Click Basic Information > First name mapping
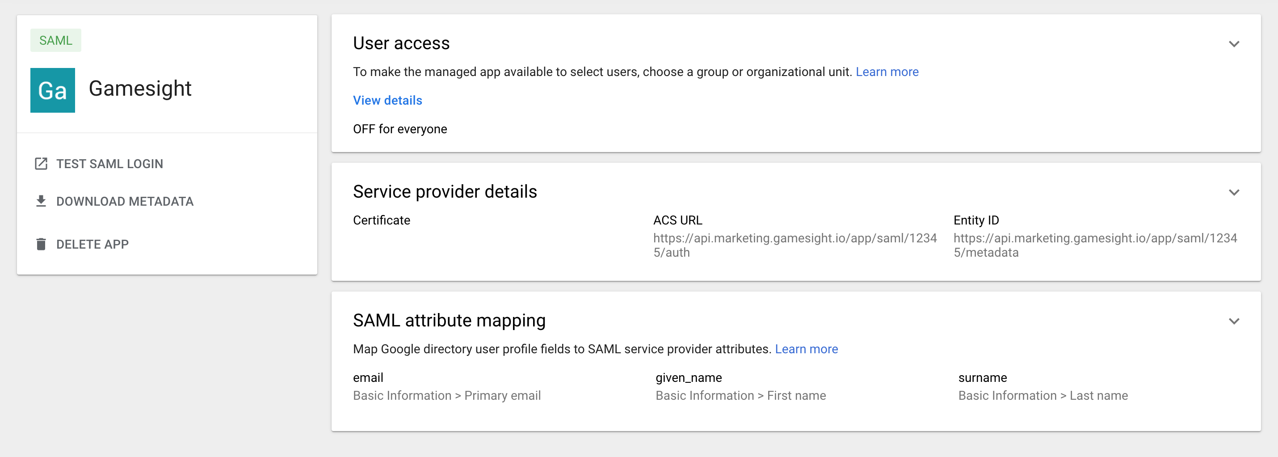 [741, 395]
